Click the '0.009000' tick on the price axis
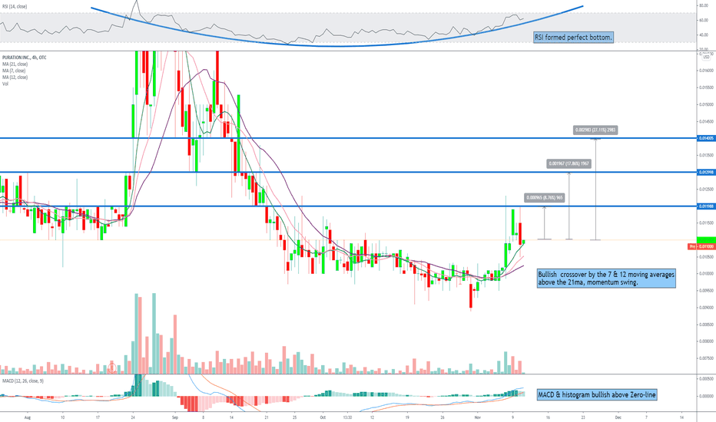 click(x=707, y=308)
